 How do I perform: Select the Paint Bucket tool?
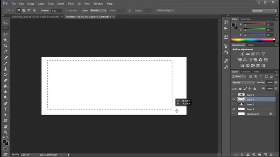pyautogui.click(x=6, y=86)
